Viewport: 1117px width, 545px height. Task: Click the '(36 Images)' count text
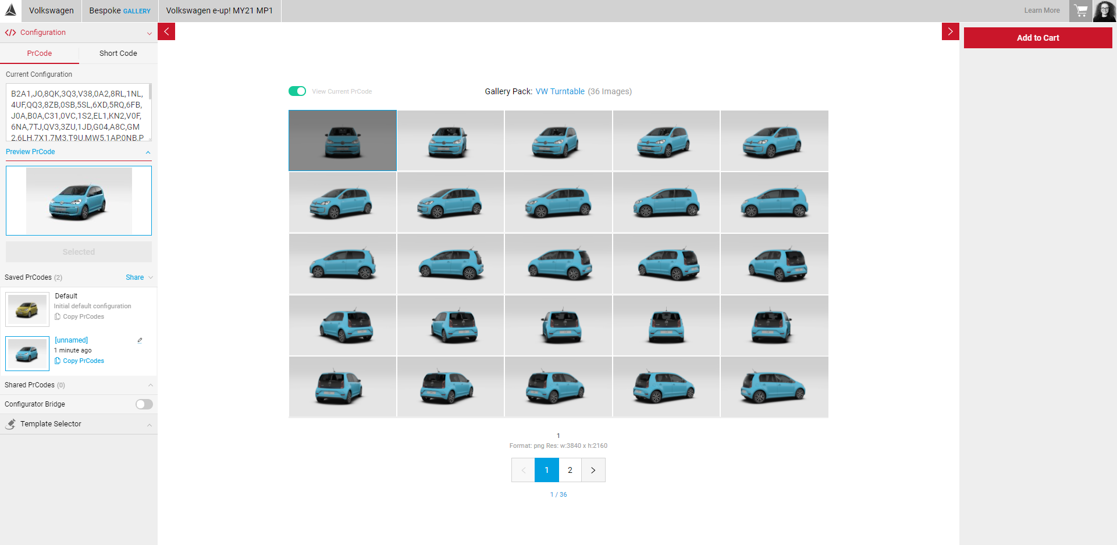610,91
